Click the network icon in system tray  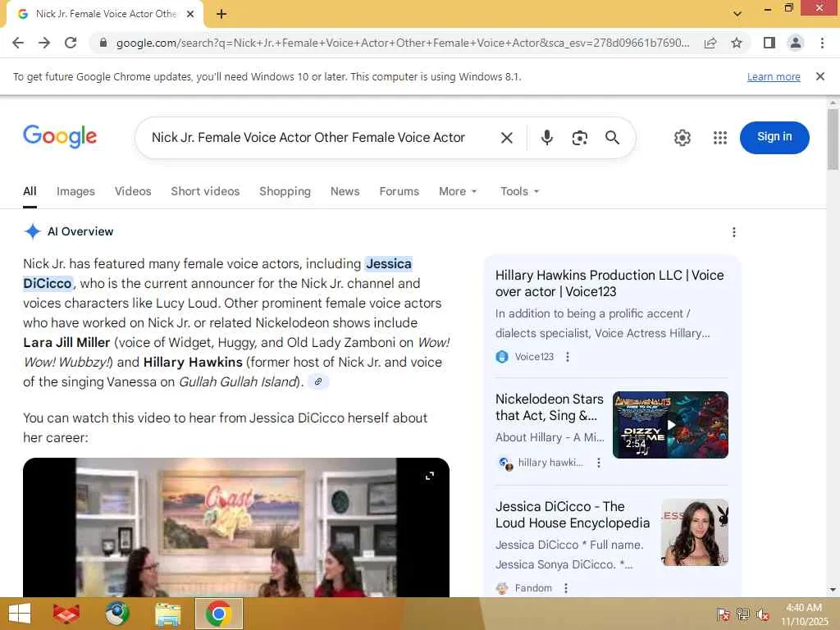pyautogui.click(x=743, y=614)
